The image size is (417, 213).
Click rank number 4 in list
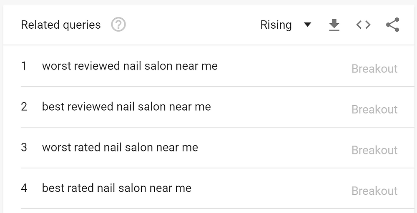pos(24,188)
